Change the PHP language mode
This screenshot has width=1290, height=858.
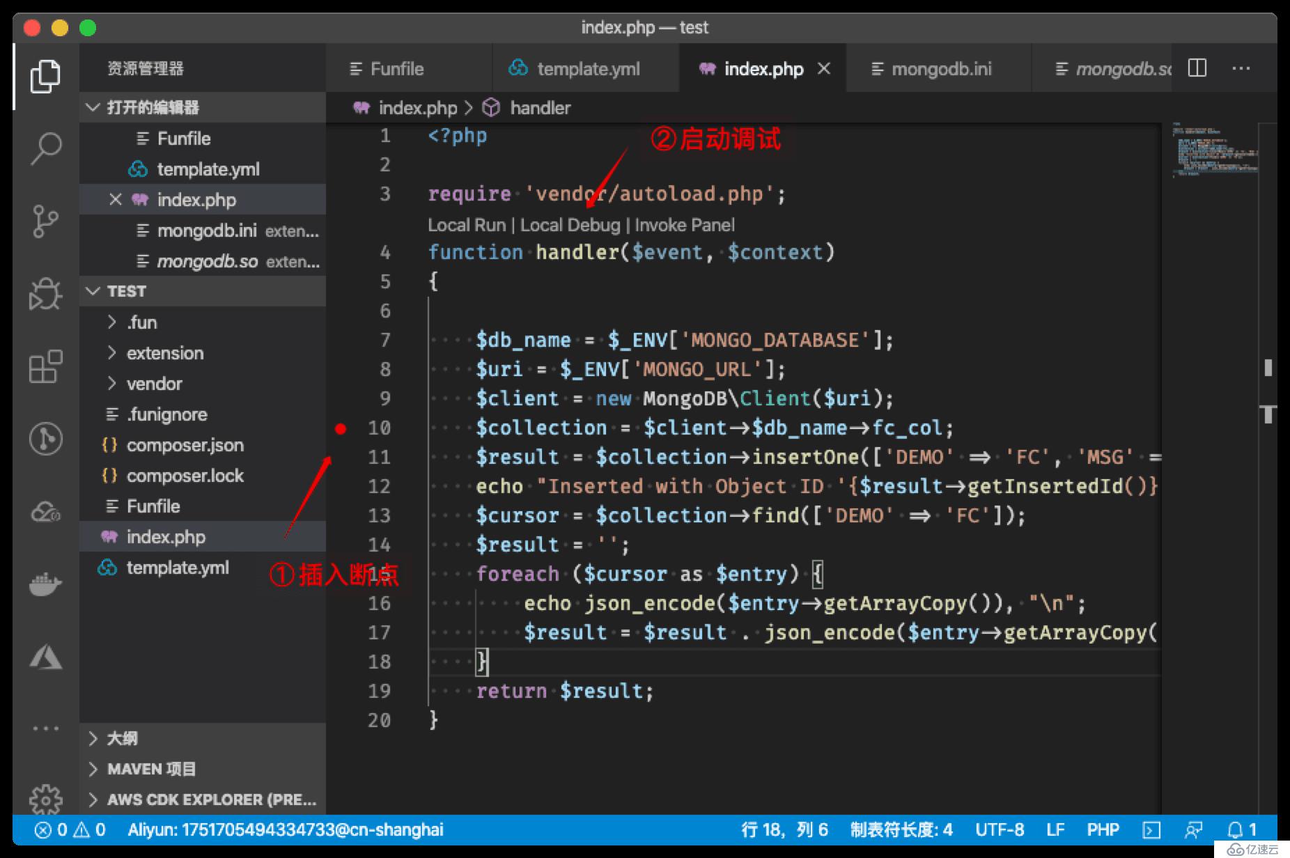1103,829
